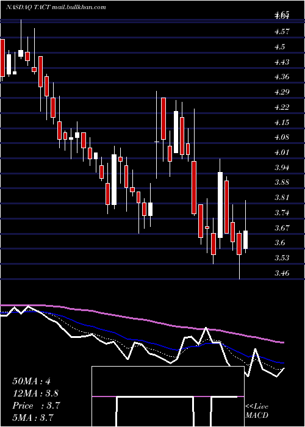Click the tall white candle near 3.94
This screenshot has height=427, width=305.
(220, 205)
